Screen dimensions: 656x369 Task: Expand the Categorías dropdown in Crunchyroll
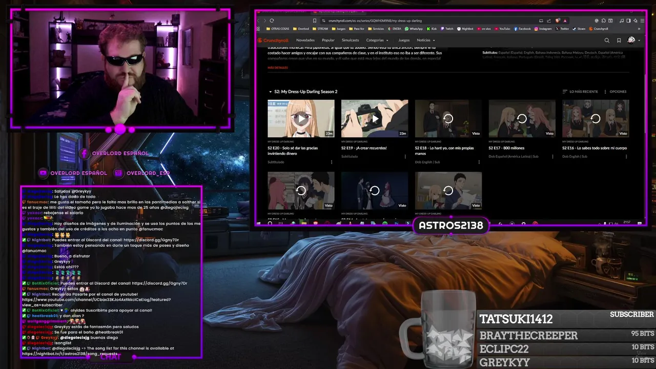tap(377, 40)
